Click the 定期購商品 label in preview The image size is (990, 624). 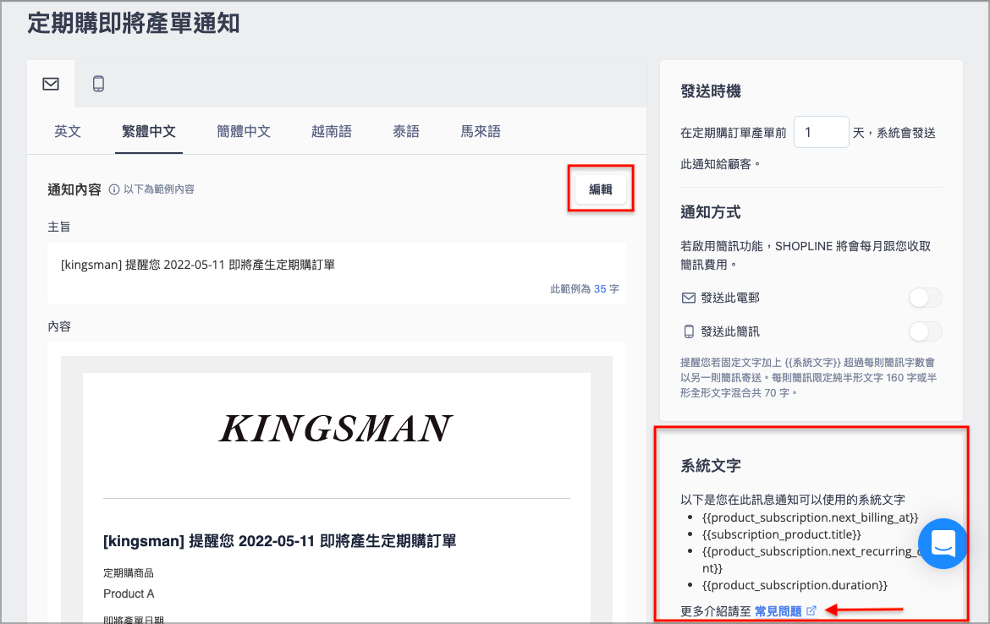coord(129,573)
